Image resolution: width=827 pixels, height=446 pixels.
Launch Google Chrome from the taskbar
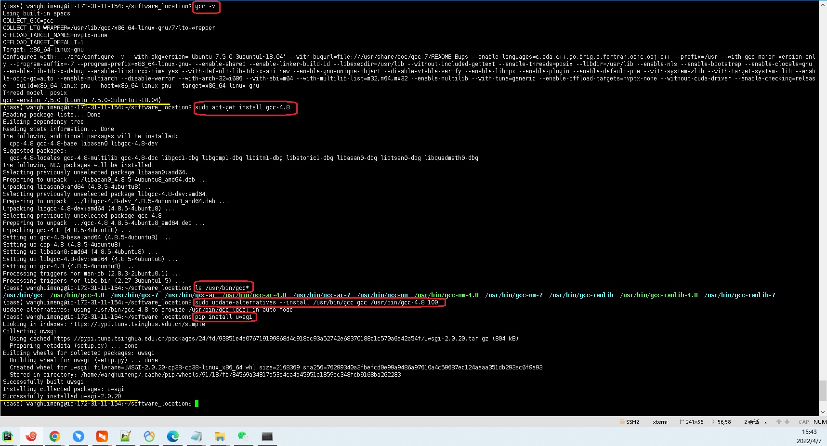(x=55, y=436)
